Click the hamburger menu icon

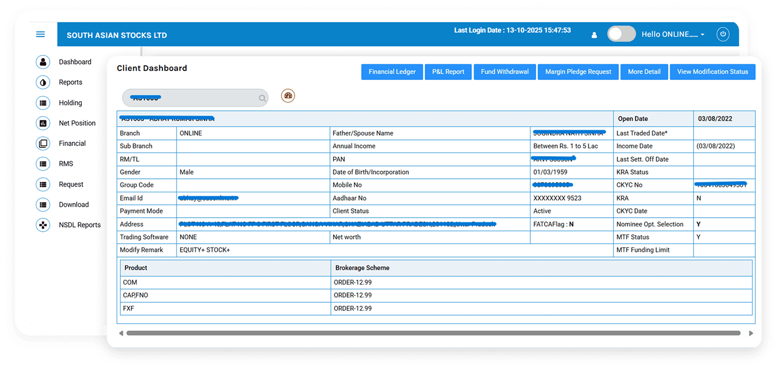[40, 35]
